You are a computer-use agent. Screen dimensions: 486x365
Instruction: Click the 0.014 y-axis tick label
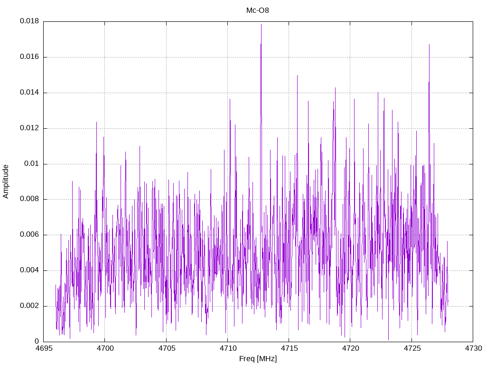pos(29,92)
